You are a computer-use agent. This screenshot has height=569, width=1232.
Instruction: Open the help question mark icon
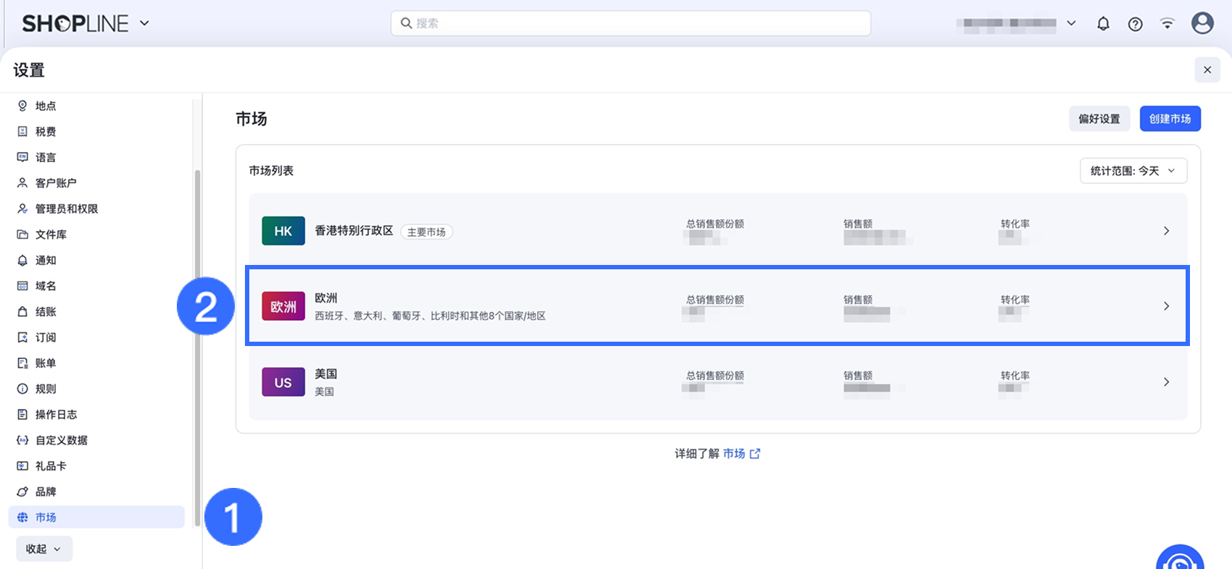(x=1135, y=24)
